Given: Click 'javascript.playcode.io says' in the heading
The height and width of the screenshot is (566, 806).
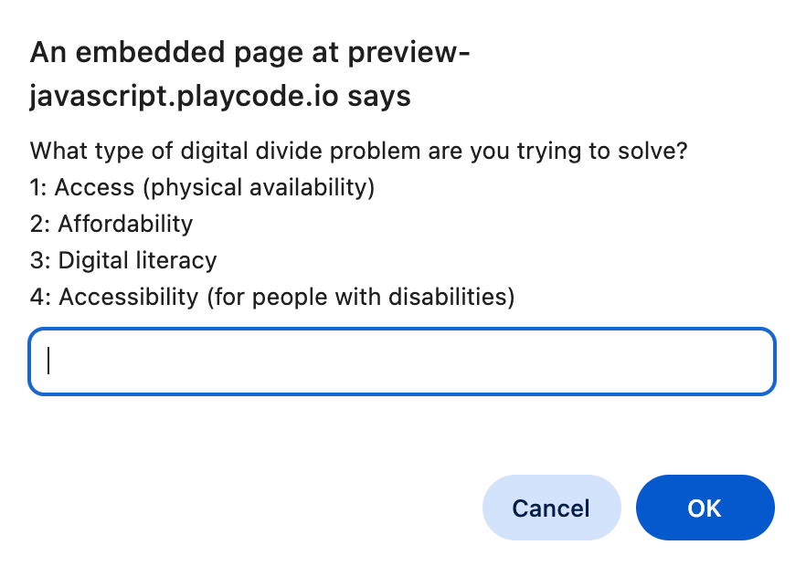Looking at the screenshot, I should (220, 96).
